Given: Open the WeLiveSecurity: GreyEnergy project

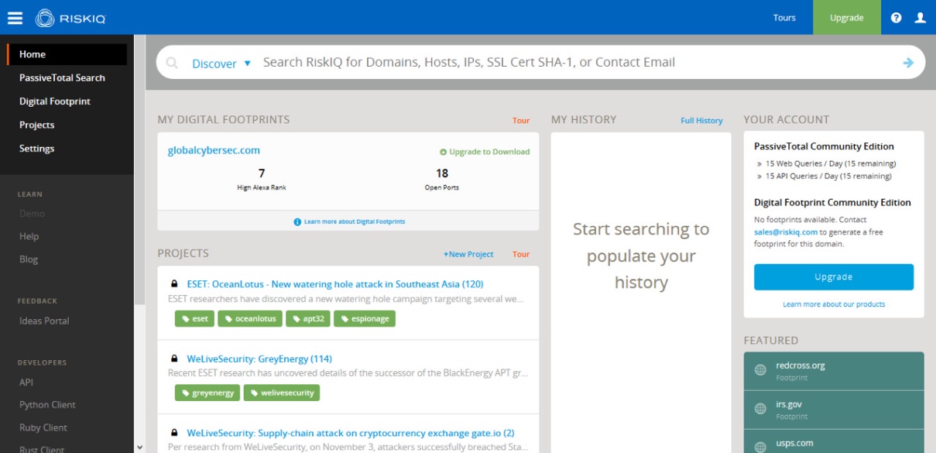Looking at the screenshot, I should pyautogui.click(x=259, y=359).
